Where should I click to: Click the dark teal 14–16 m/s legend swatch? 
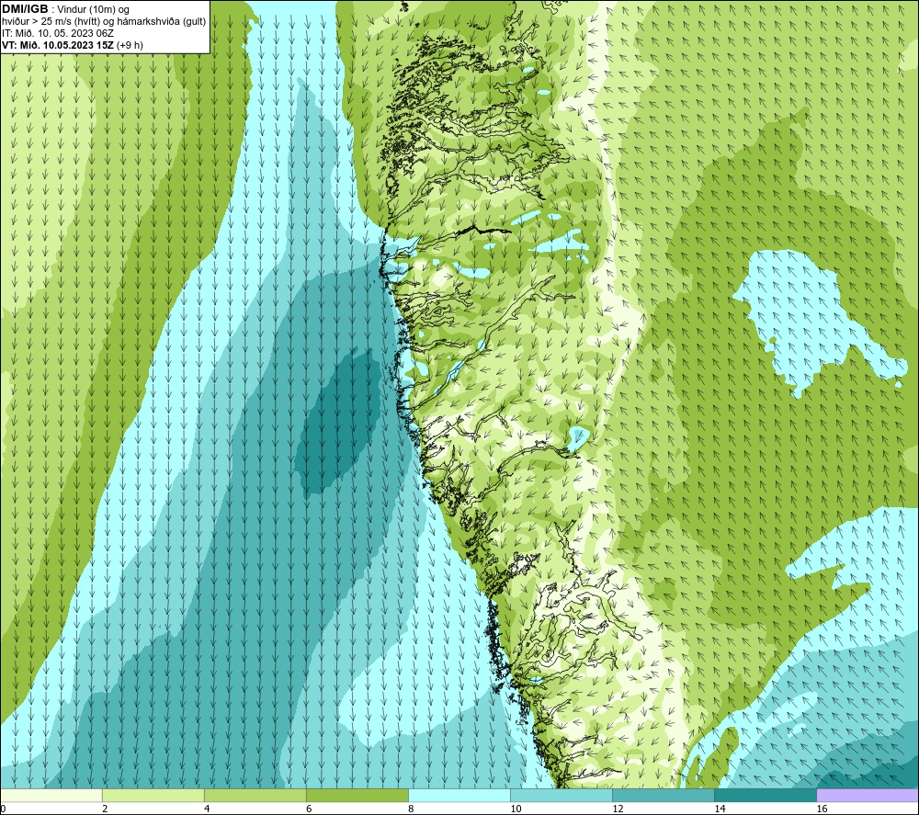point(766,795)
